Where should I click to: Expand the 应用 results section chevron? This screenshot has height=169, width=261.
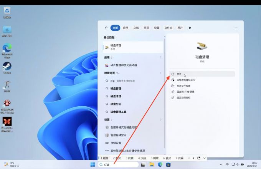[160, 57]
